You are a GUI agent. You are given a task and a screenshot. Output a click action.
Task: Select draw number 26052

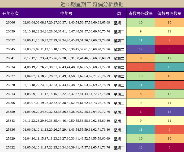click(x=10, y=40)
